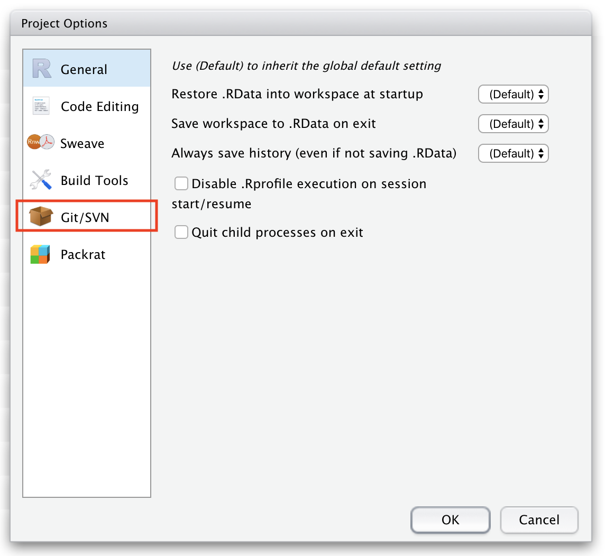Open the Packrat options label
The image size is (605, 556).
(83, 254)
